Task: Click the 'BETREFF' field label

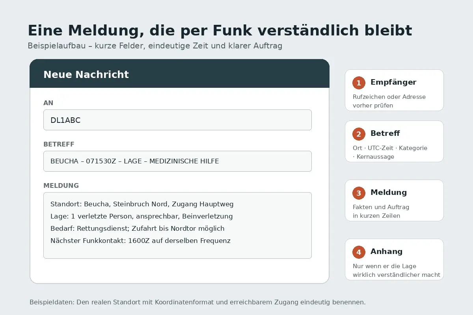Action: pyautogui.click(x=59, y=145)
